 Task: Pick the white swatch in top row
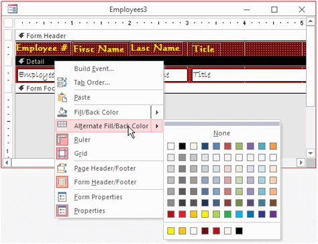(171, 146)
